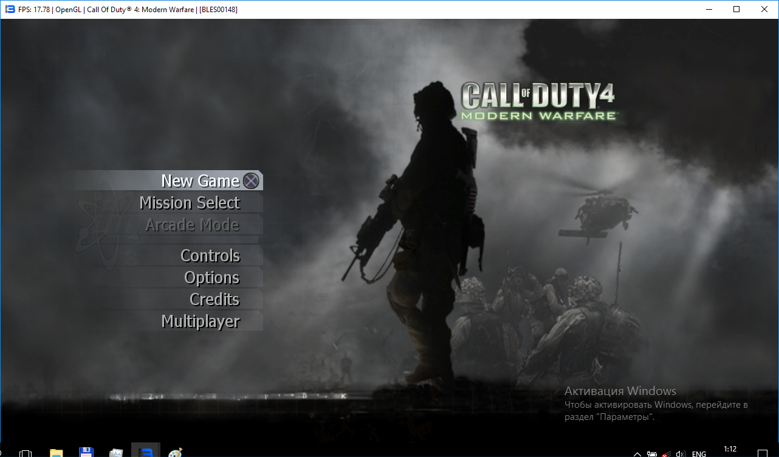The height and width of the screenshot is (457, 779).
Task: Click the battery power tray icon
Action: (x=652, y=453)
